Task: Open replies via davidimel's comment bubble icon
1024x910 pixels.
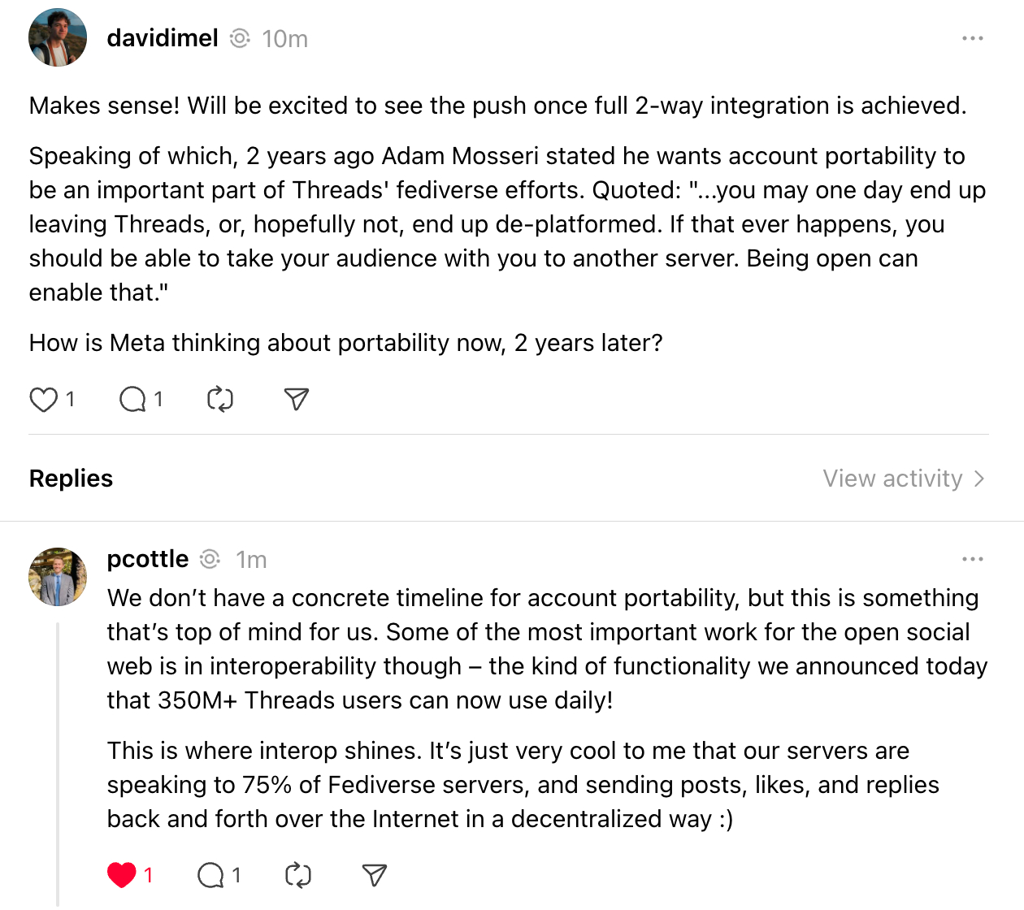Action: (x=132, y=400)
